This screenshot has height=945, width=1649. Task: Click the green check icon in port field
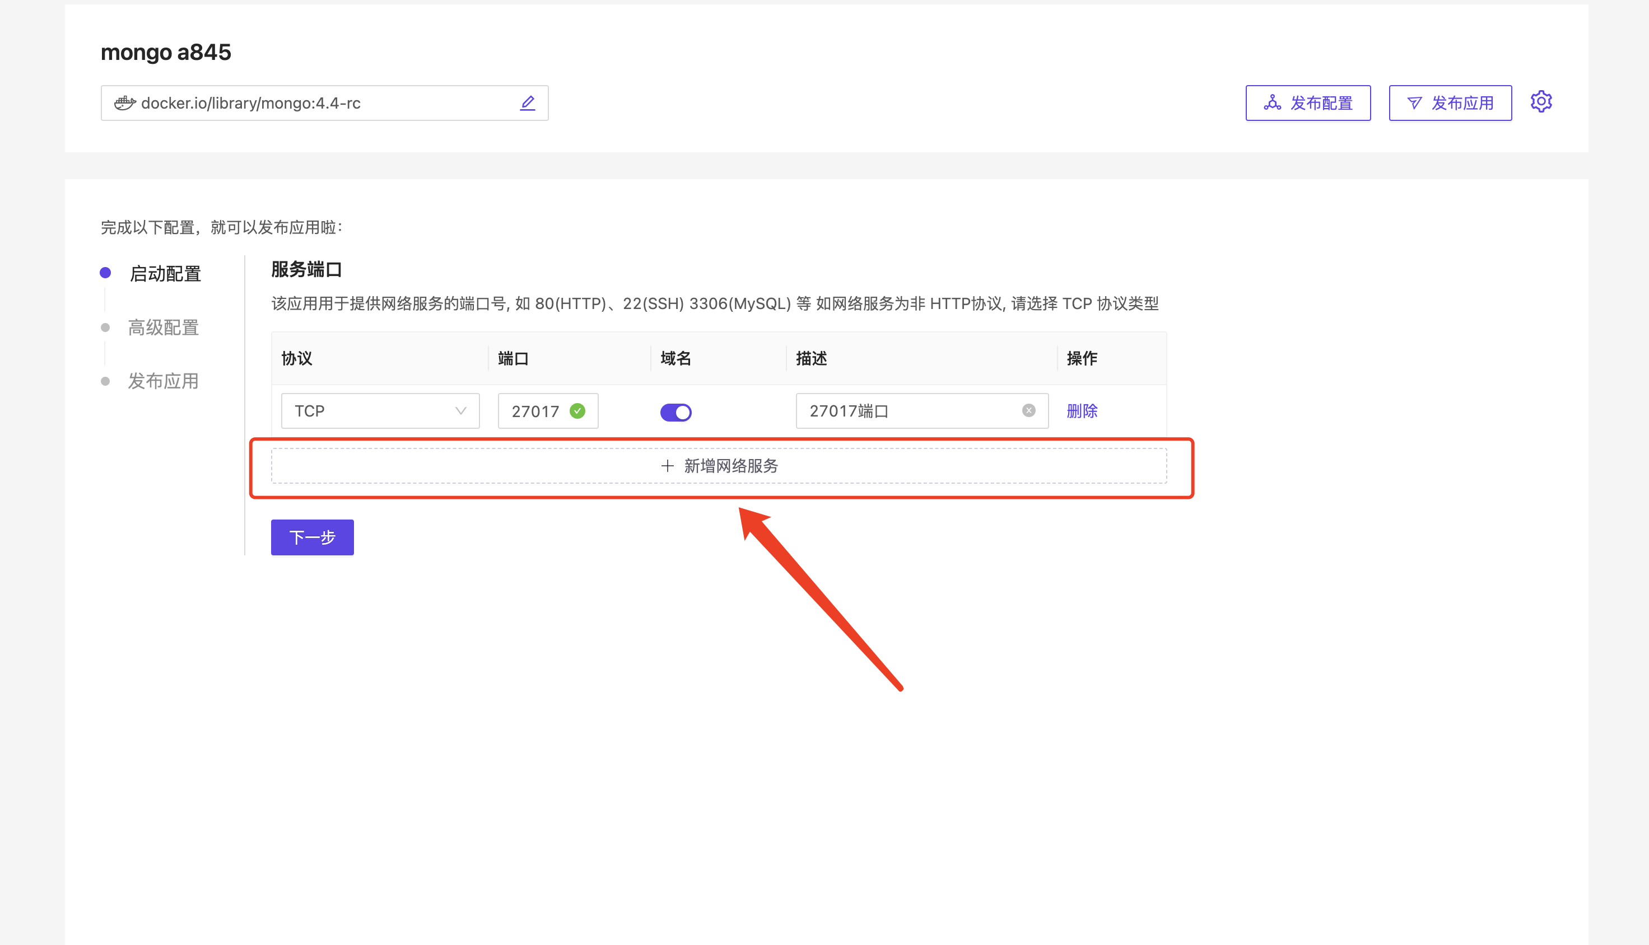[577, 411]
